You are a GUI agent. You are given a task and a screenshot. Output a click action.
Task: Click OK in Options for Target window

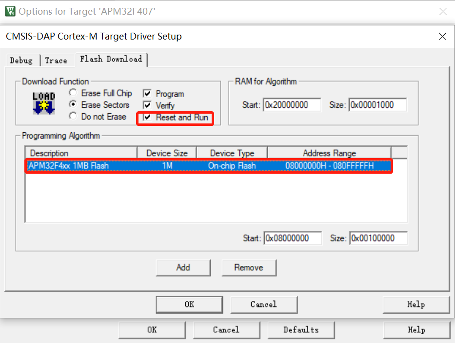click(x=152, y=330)
